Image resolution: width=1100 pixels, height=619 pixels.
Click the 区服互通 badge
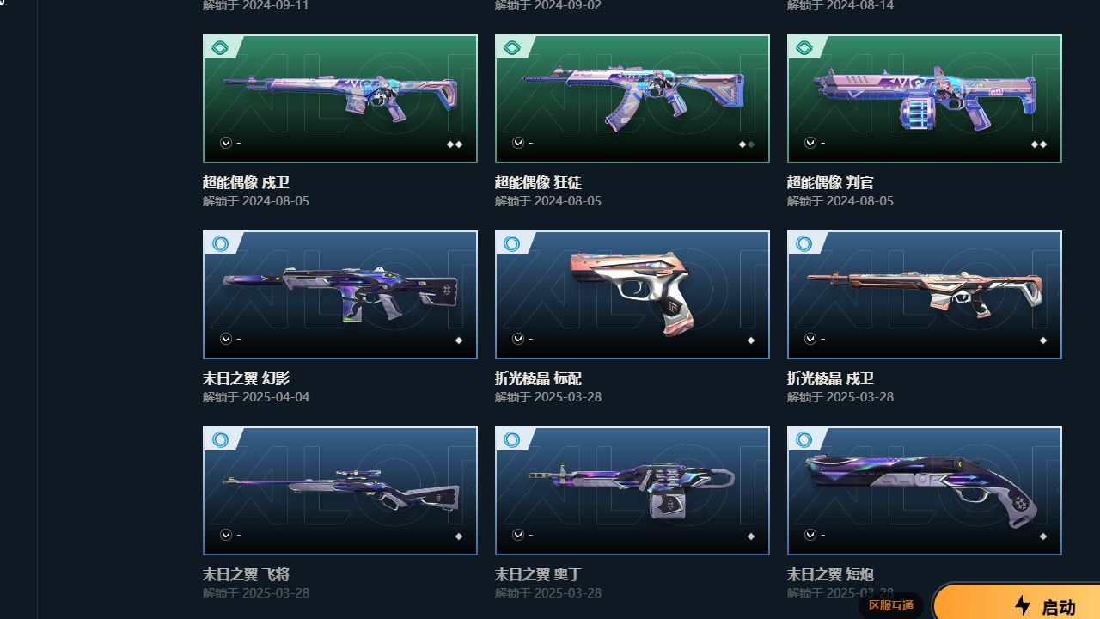click(891, 605)
